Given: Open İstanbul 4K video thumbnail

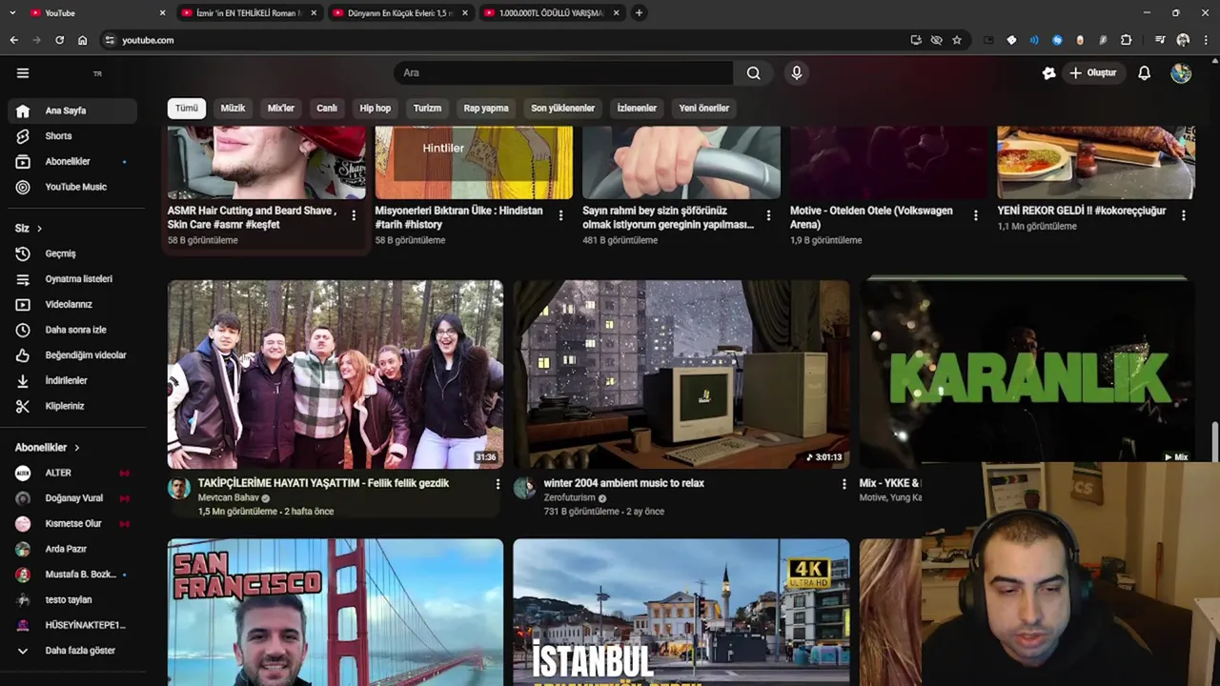Looking at the screenshot, I should (681, 613).
